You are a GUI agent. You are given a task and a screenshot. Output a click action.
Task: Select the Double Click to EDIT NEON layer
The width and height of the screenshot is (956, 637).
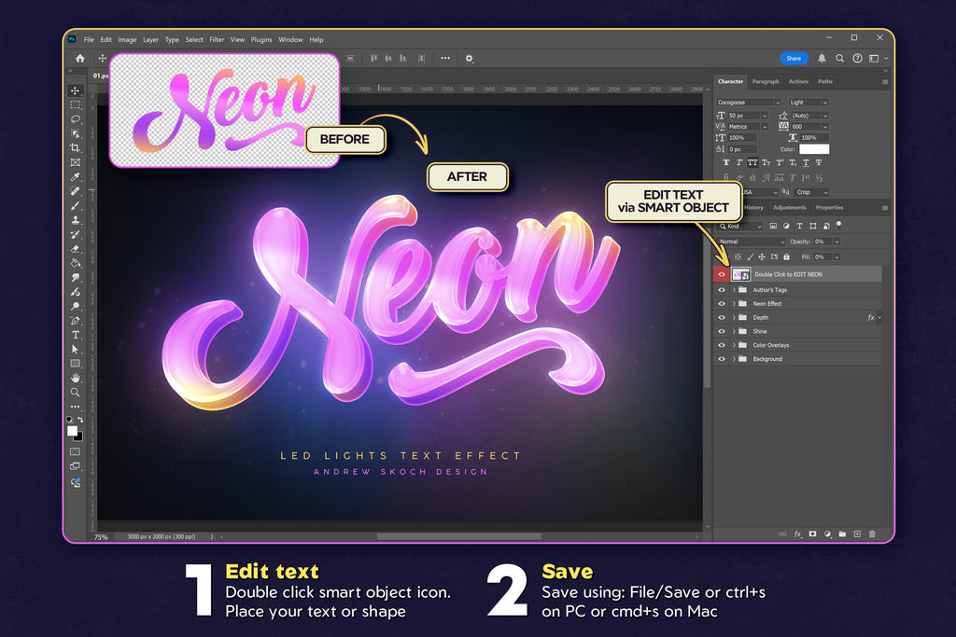pyautogui.click(x=803, y=274)
